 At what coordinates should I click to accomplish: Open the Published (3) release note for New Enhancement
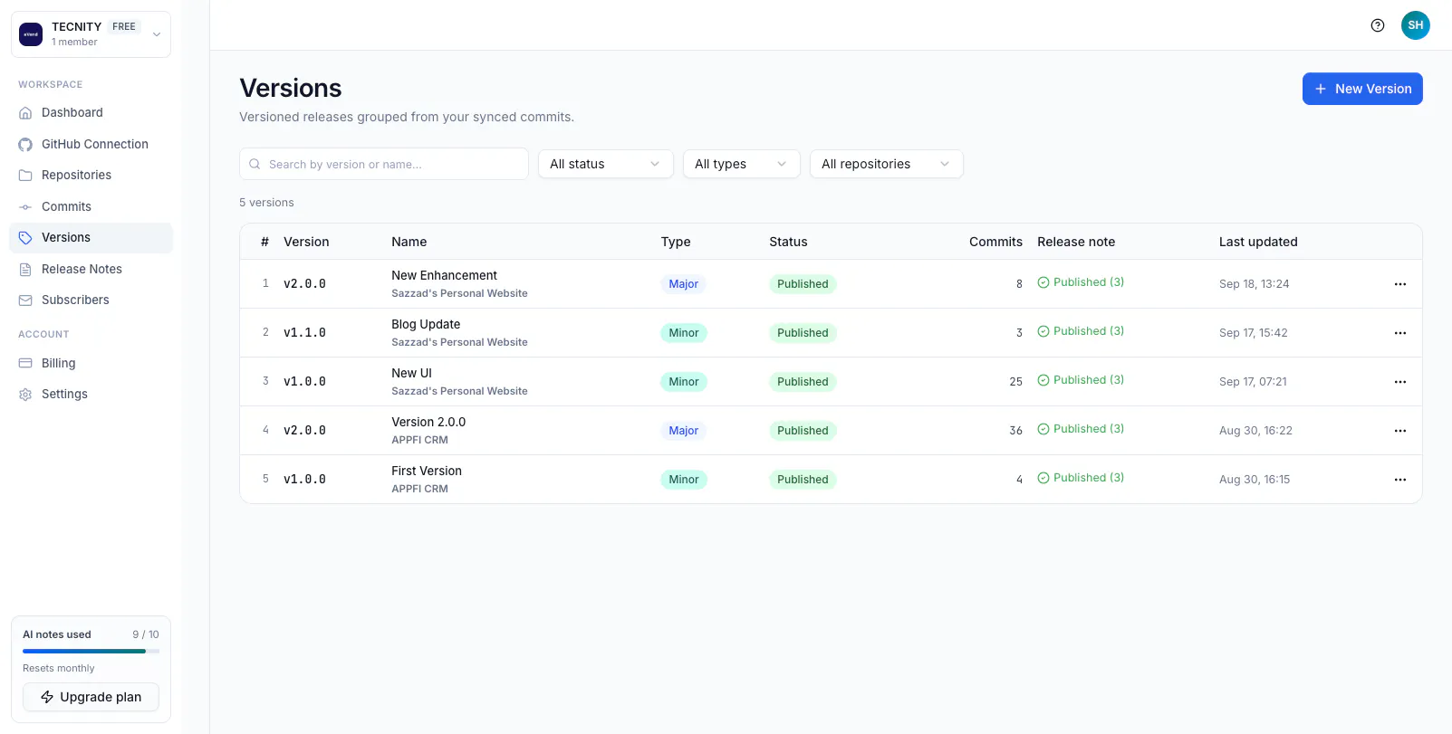pyautogui.click(x=1081, y=282)
